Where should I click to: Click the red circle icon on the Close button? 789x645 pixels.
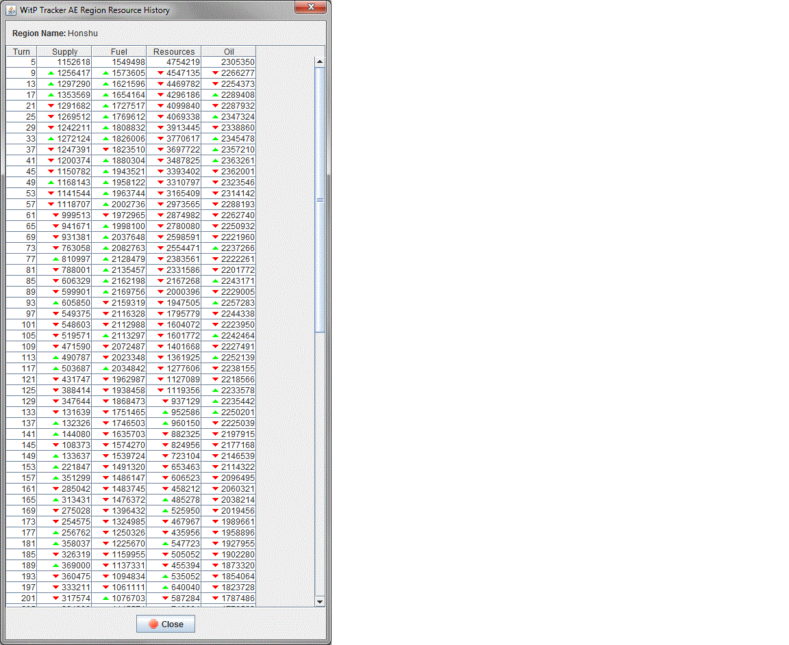[153, 624]
